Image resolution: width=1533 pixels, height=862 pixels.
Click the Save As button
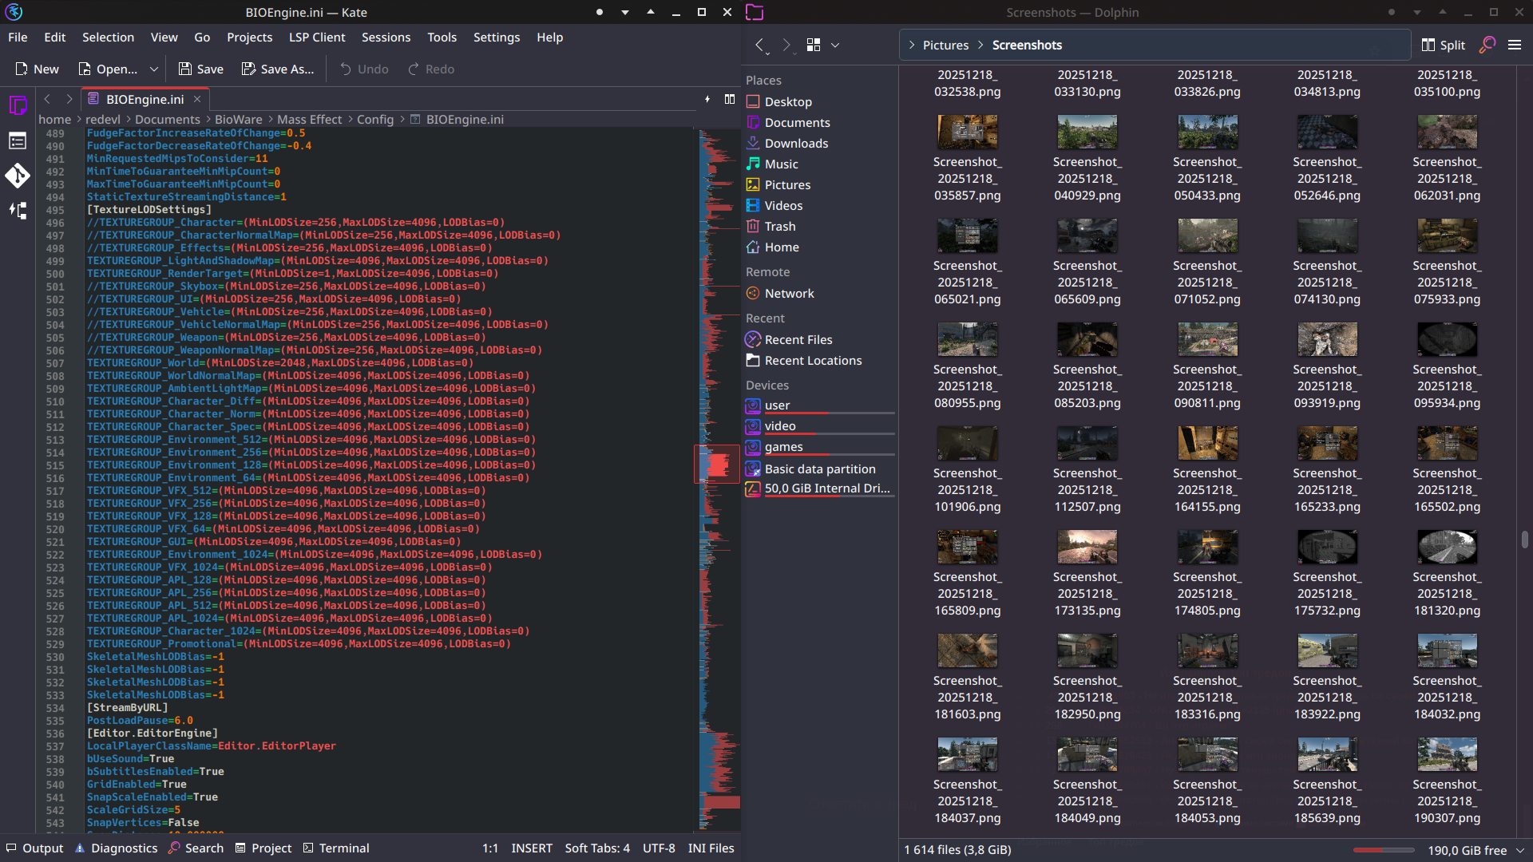tap(278, 69)
